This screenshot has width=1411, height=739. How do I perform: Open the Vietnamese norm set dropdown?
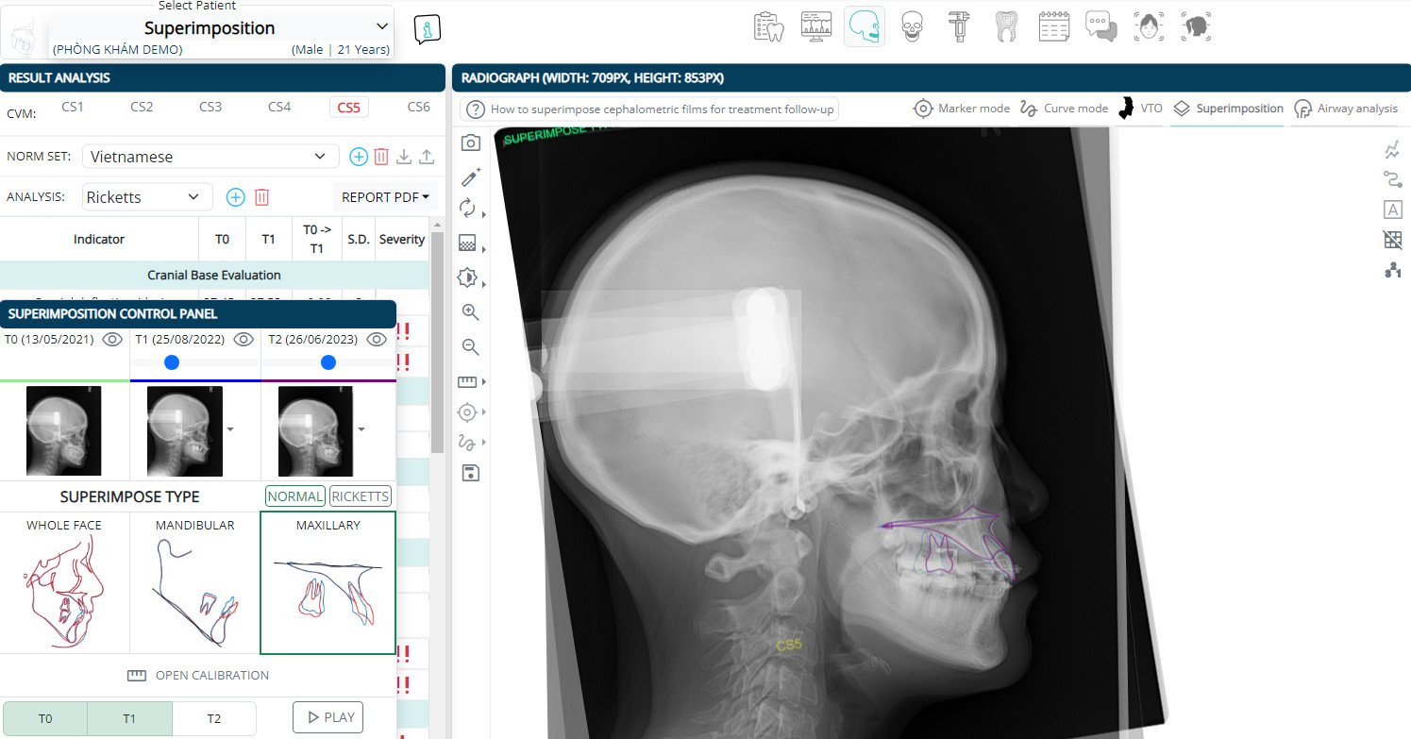point(210,157)
